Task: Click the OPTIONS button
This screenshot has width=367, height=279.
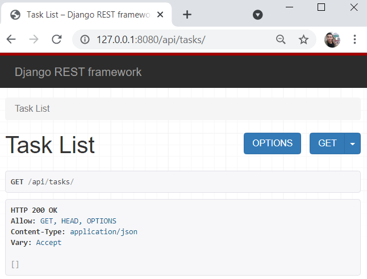Action: click(272, 143)
